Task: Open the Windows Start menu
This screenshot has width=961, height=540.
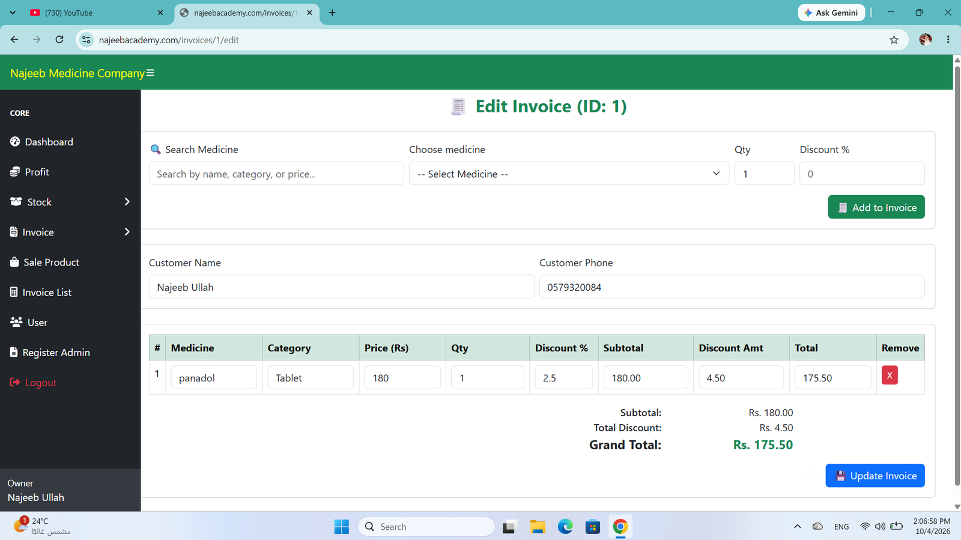Action: pyautogui.click(x=342, y=527)
